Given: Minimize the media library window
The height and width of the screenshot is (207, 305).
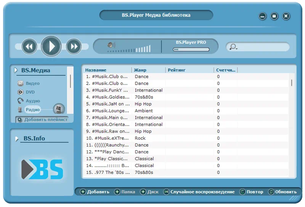Looking at the screenshot, I should coord(262,16).
